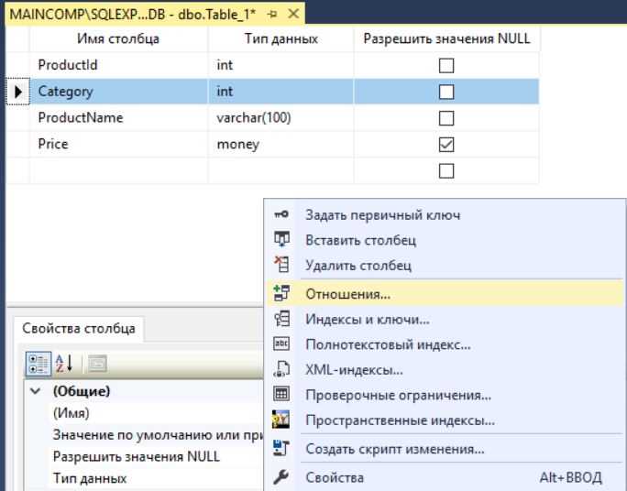This screenshot has width=627, height=491.
Task: Click the empty column name cell in new row
Action: [119, 170]
